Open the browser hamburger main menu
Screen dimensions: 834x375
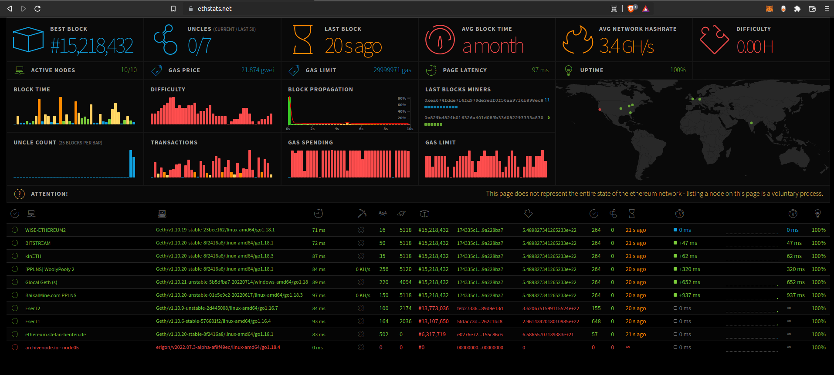[827, 9]
